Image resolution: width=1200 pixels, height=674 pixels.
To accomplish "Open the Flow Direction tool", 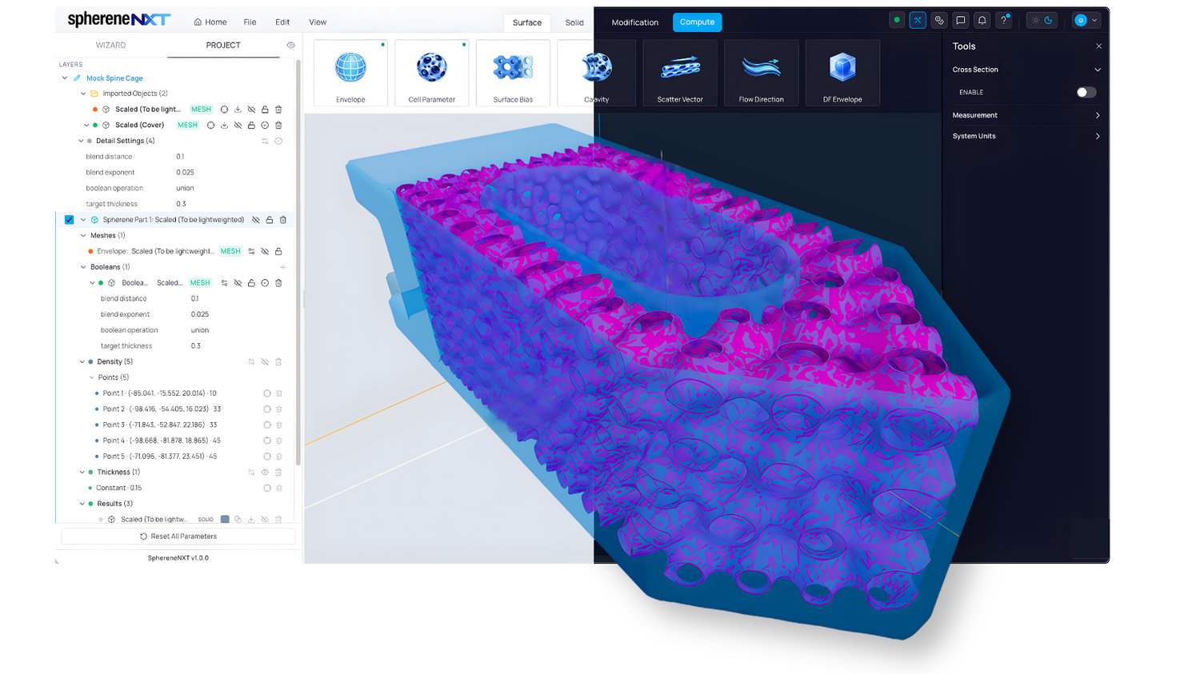I will coord(762,73).
